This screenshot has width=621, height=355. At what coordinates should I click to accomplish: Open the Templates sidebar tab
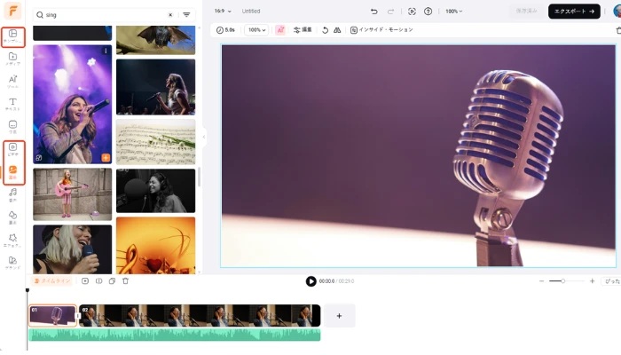(12, 36)
